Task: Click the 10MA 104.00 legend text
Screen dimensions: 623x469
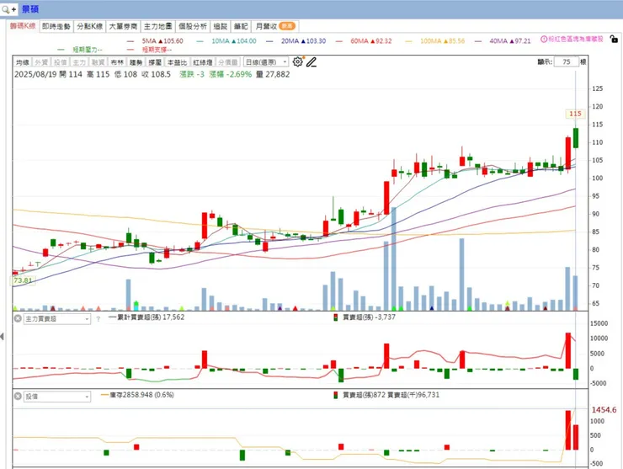Action: (234, 41)
